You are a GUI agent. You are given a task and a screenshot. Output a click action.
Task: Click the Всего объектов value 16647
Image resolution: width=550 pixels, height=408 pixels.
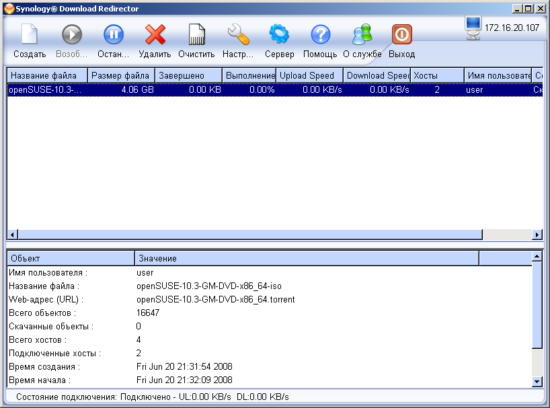pos(148,313)
